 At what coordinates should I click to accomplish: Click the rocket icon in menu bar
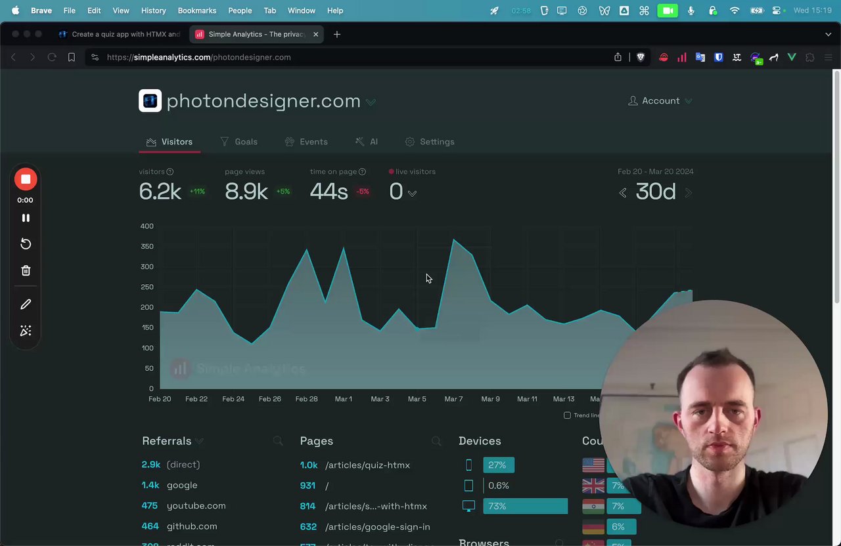click(x=495, y=10)
